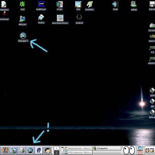Click the lock screen button in panel
This screenshot has height=155, width=155.
(139, 148)
